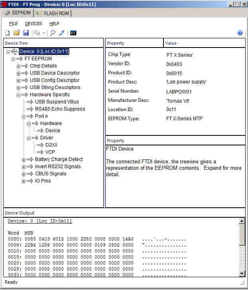
Task: Click the Product ID 0x6015 value
Action: click(x=174, y=73)
